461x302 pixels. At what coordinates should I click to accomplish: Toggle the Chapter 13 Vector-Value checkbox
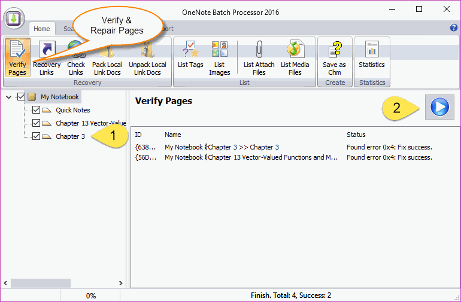(36, 123)
